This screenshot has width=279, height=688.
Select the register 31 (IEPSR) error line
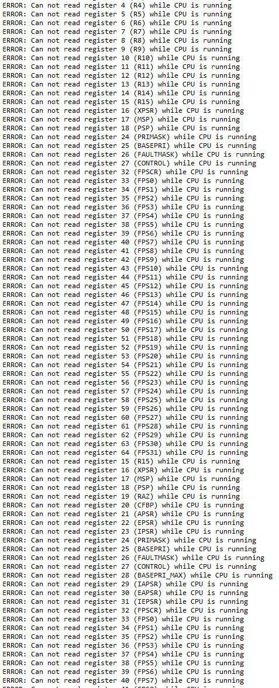[x=125, y=602]
